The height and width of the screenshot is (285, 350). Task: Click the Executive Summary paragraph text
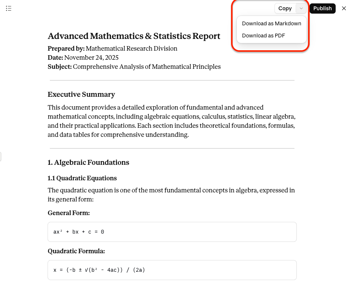(x=172, y=121)
